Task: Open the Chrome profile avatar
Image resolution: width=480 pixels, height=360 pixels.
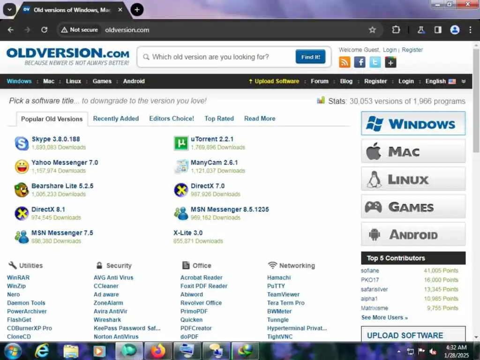Action: [x=455, y=30]
